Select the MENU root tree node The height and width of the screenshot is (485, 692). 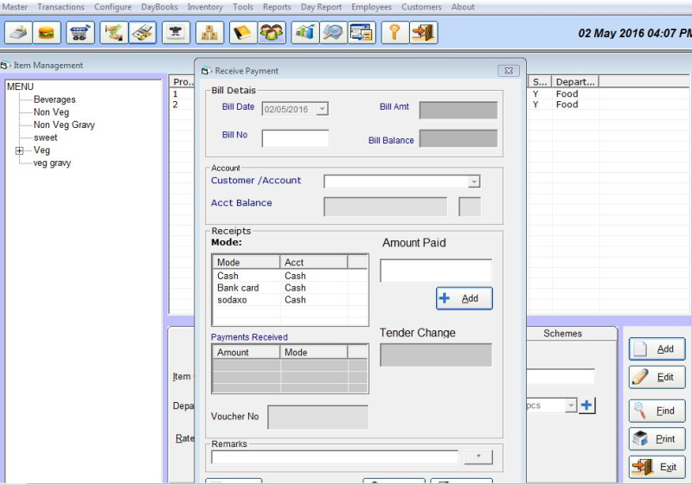tap(20, 86)
